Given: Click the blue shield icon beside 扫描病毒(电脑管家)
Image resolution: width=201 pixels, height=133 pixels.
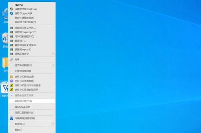Looking at the screenshot, I should pos(12,118).
